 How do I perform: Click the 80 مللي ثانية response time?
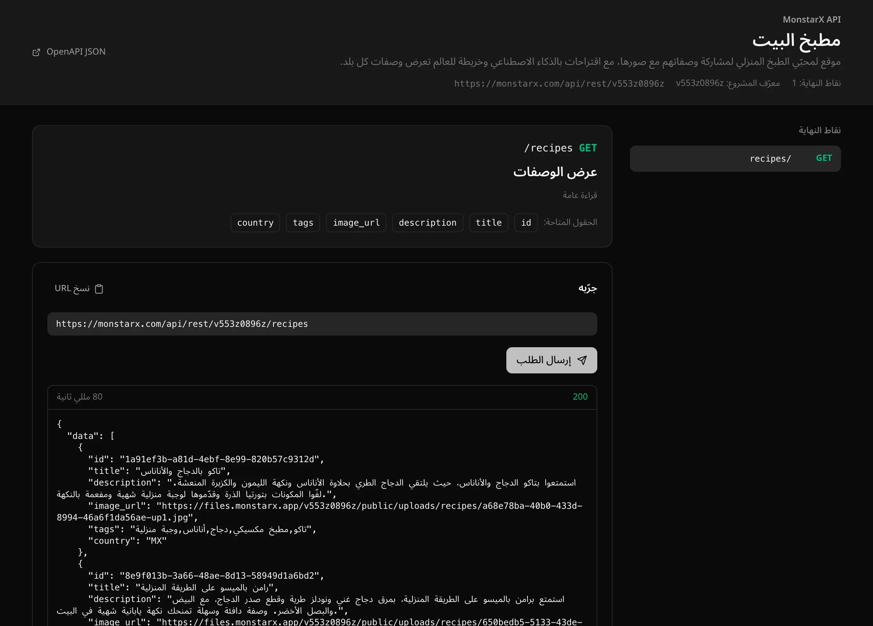click(x=80, y=397)
